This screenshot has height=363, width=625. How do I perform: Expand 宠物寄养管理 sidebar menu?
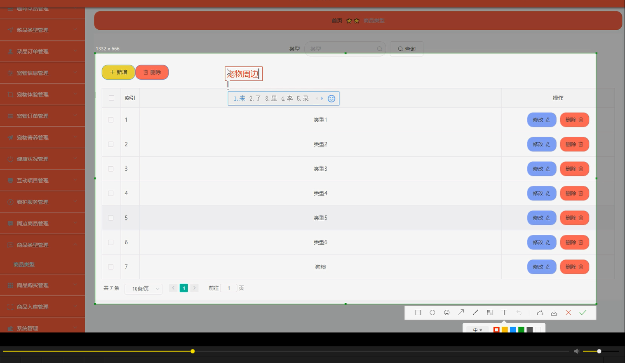coord(42,137)
